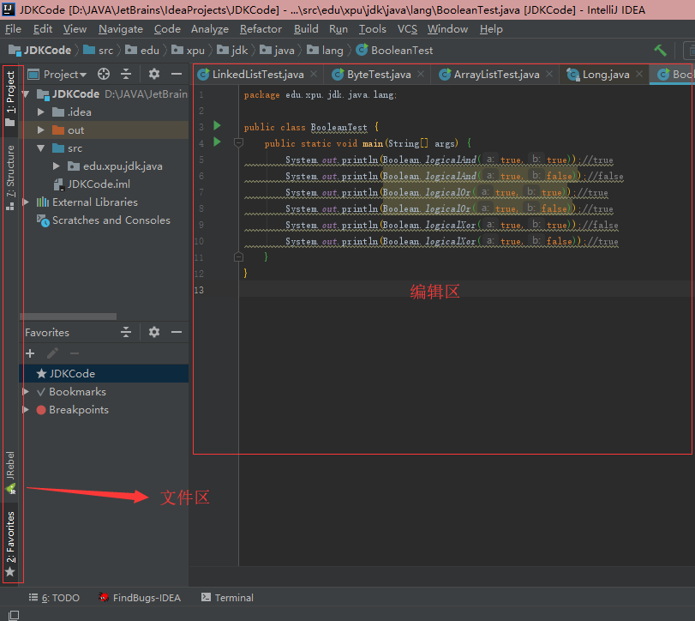Open the Run menu
Screen dimensions: 695x621
coord(339,29)
